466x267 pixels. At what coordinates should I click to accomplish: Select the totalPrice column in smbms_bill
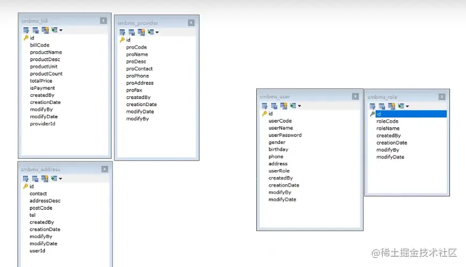pyautogui.click(x=41, y=81)
